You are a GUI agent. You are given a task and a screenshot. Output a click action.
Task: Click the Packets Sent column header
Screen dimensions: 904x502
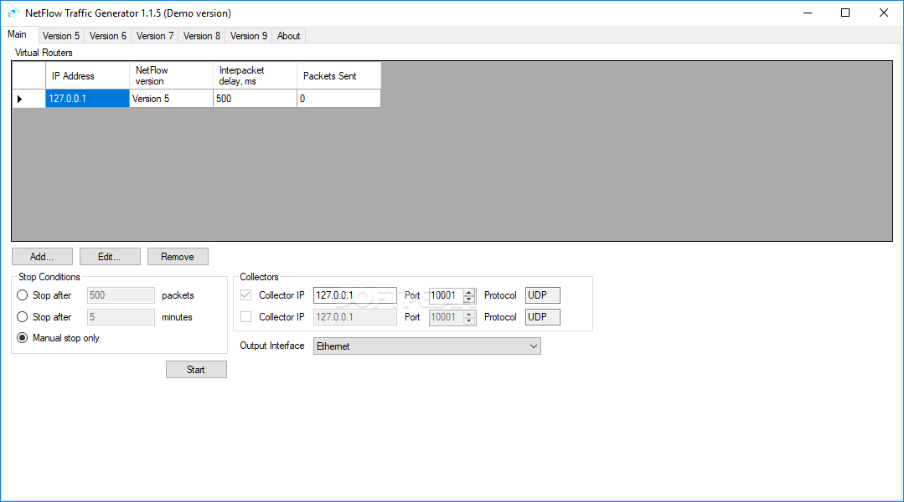pos(339,75)
